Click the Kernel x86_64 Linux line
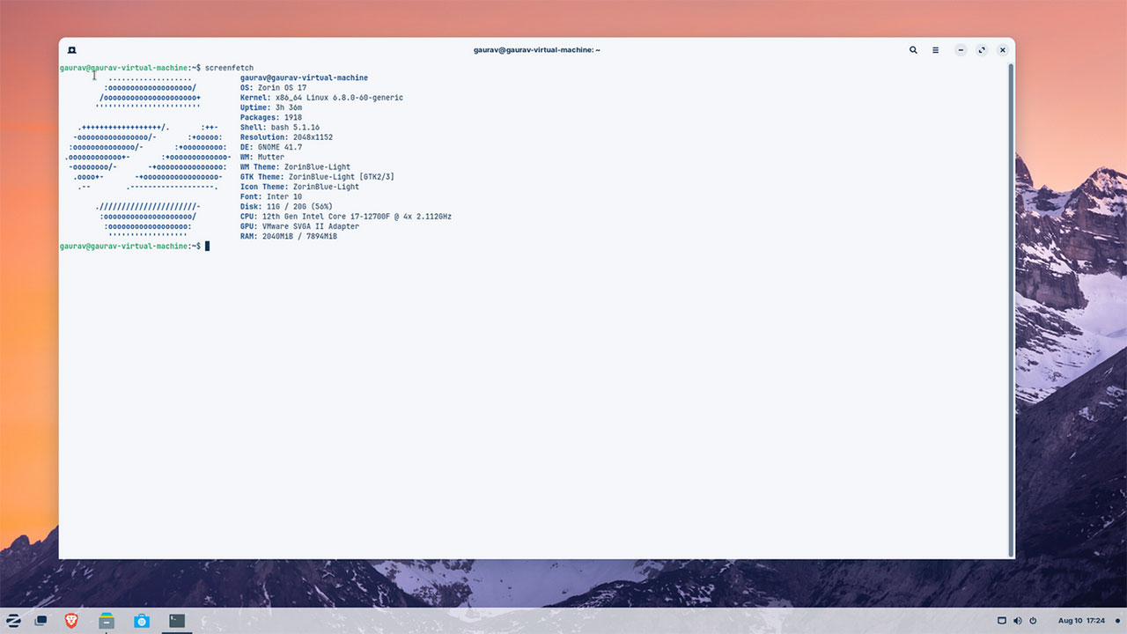The image size is (1127, 634). click(x=321, y=98)
